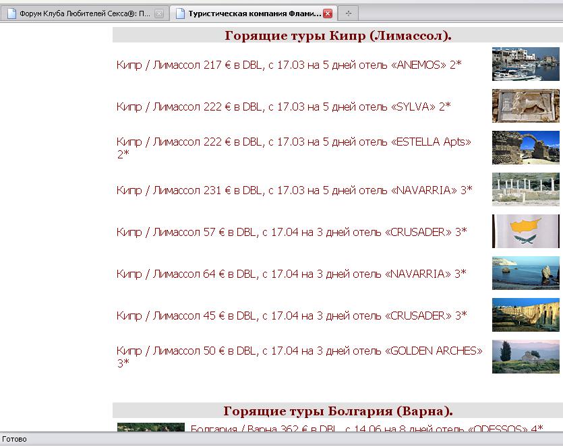The width and height of the screenshot is (563, 447).
Task: Open a new tab with the plus button
Action: point(348,13)
